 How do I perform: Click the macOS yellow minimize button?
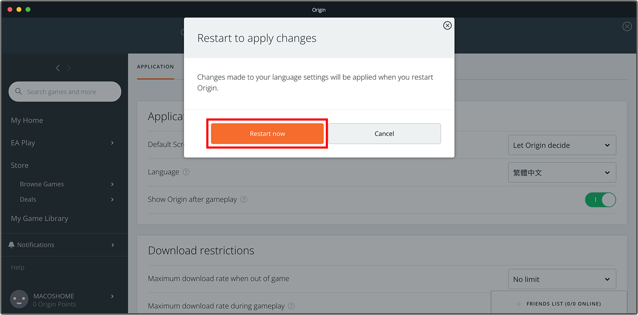click(19, 9)
